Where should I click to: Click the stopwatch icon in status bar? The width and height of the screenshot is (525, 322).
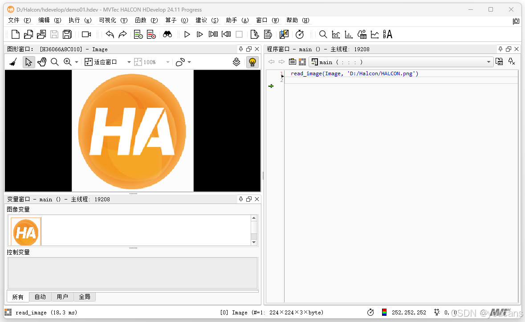(x=370, y=312)
